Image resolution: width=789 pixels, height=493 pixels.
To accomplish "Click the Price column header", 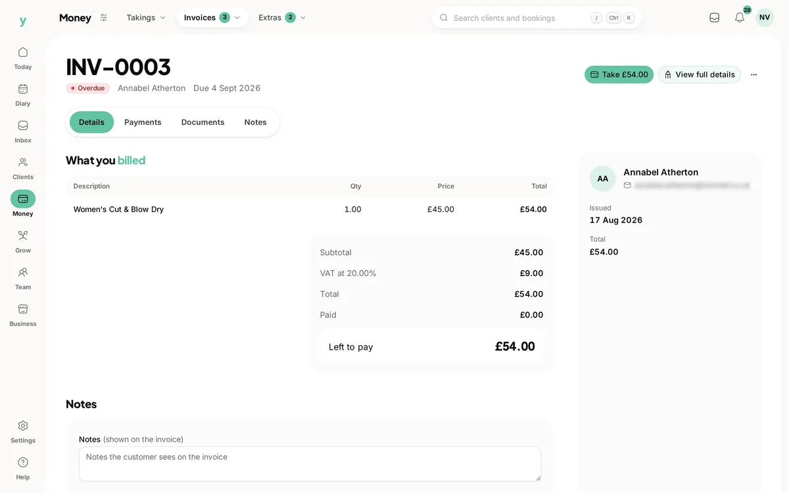I will tap(446, 186).
